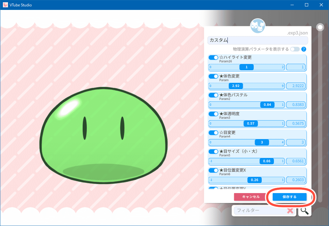Click the ★体透明度 value box showing 0.5675

(296, 124)
